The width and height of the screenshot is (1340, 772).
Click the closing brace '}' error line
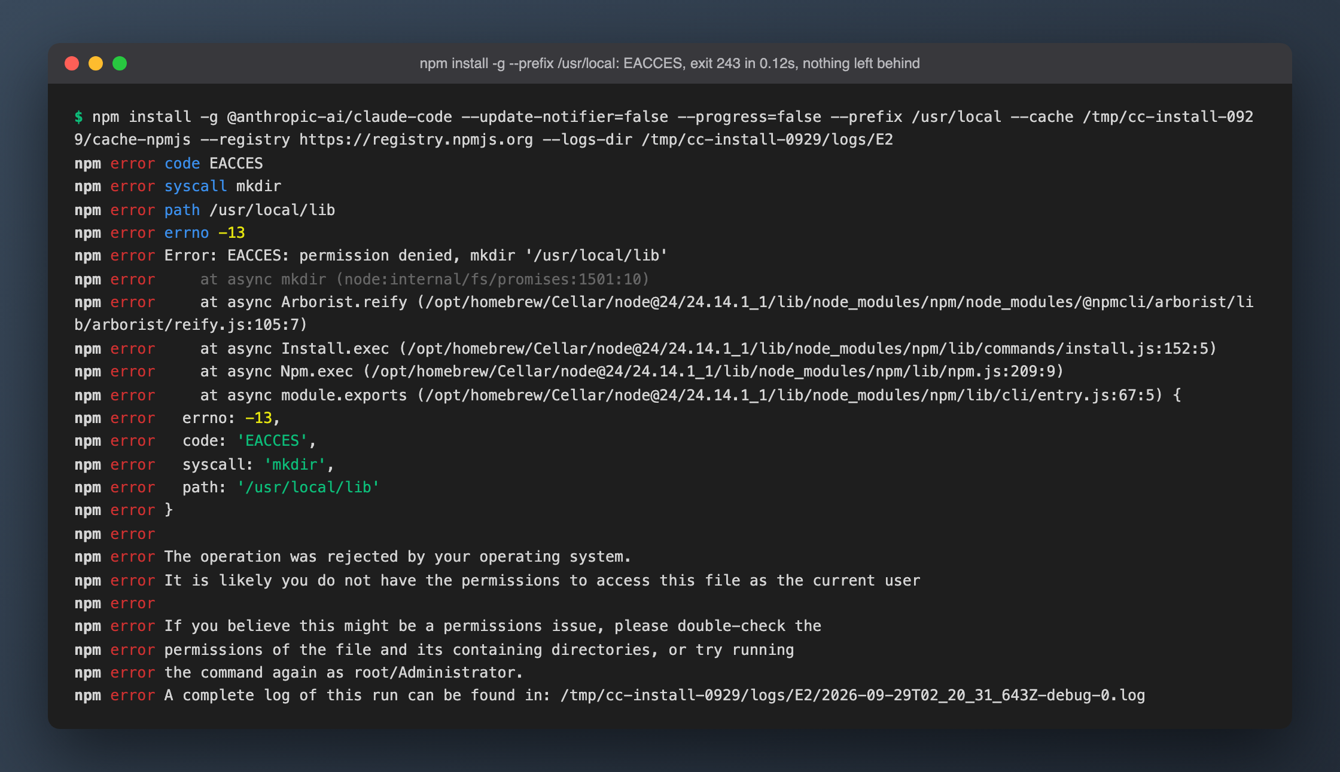tap(124, 510)
